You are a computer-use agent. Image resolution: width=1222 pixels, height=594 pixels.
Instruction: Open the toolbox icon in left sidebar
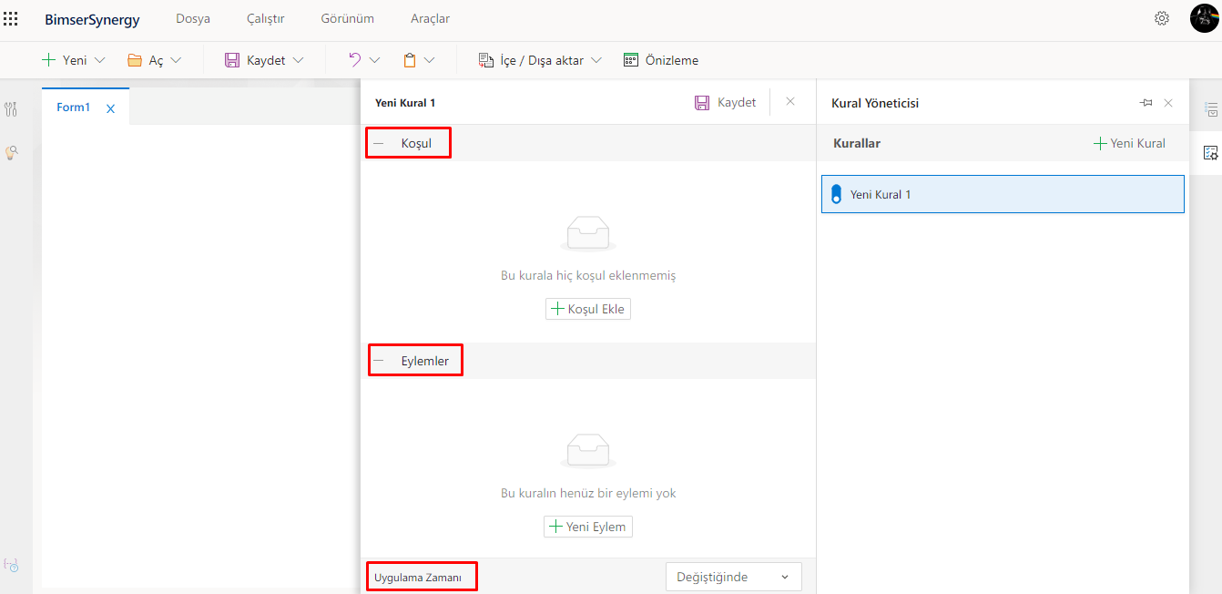point(11,109)
